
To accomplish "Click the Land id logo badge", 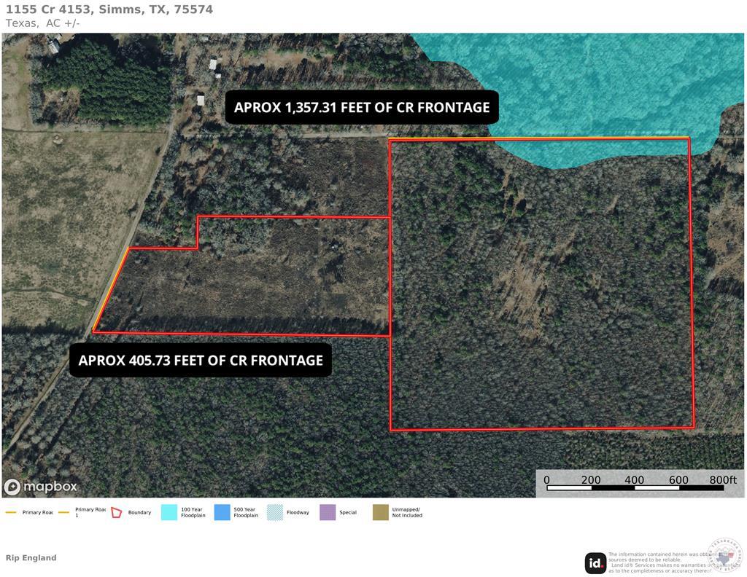I will coord(594,562).
